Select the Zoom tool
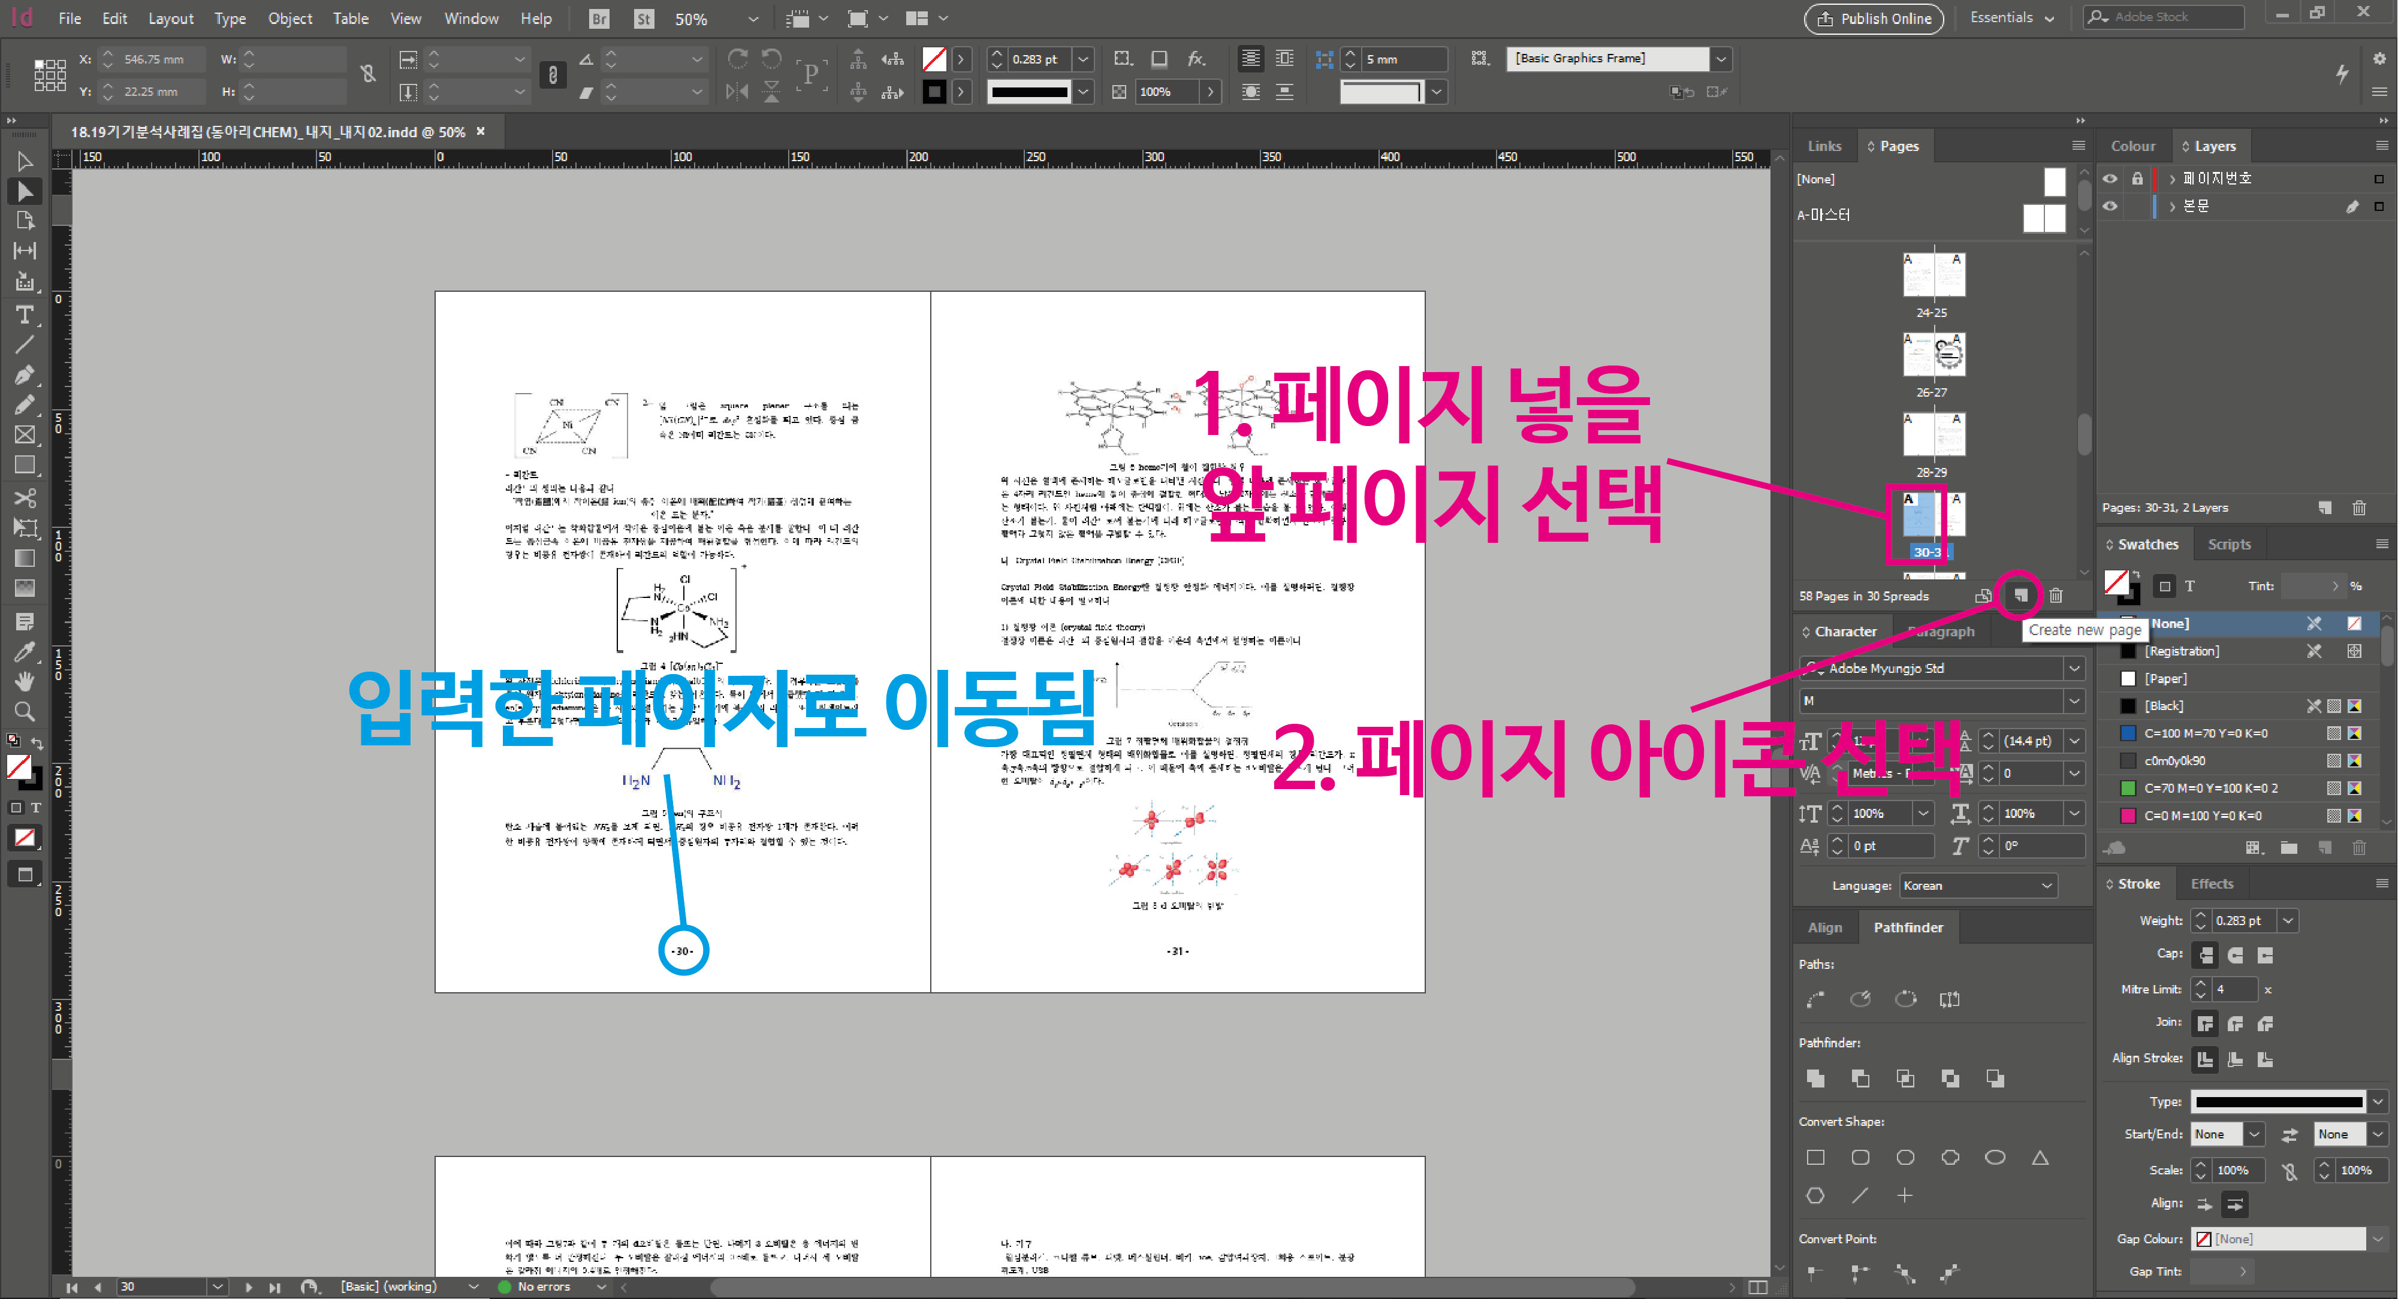 [x=24, y=712]
